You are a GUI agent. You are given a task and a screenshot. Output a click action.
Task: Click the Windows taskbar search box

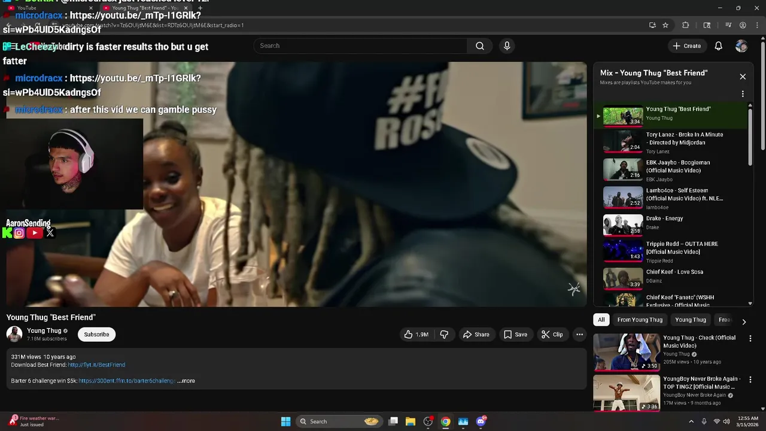point(339,421)
